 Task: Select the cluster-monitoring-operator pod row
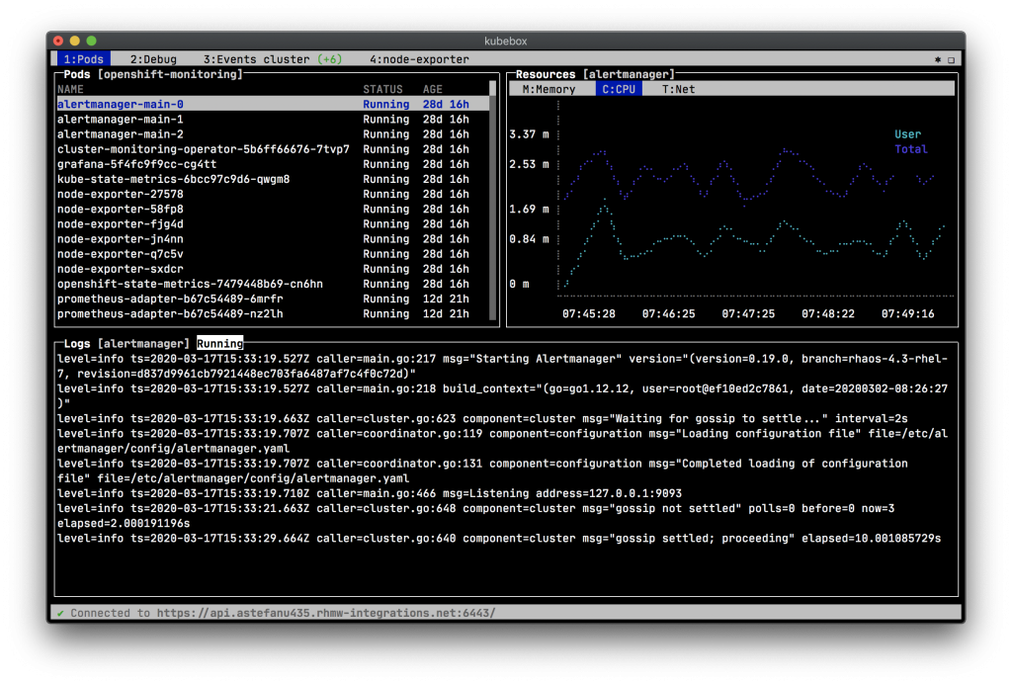tap(203, 149)
